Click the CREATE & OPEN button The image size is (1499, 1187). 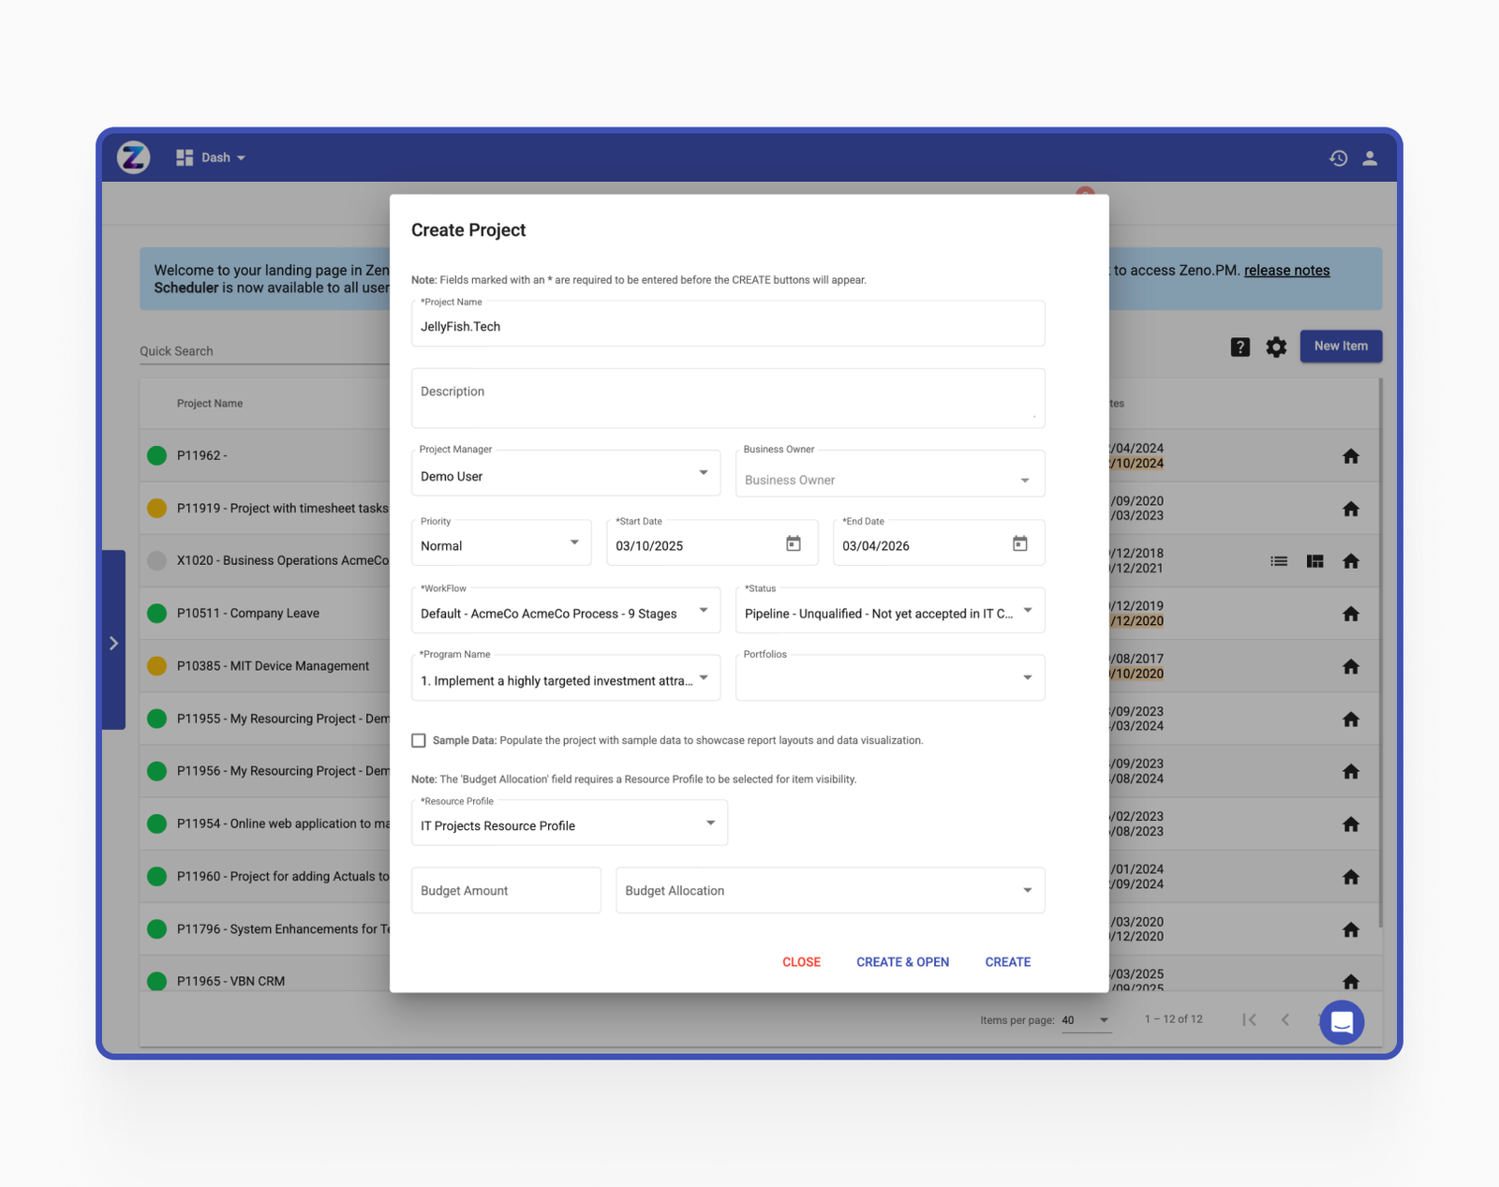coord(902,961)
